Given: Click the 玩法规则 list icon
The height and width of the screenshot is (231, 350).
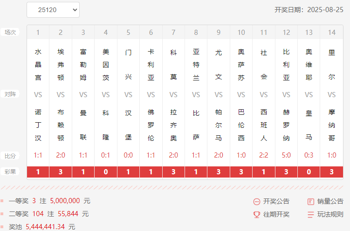Looking at the screenshot, I should (x=311, y=215).
